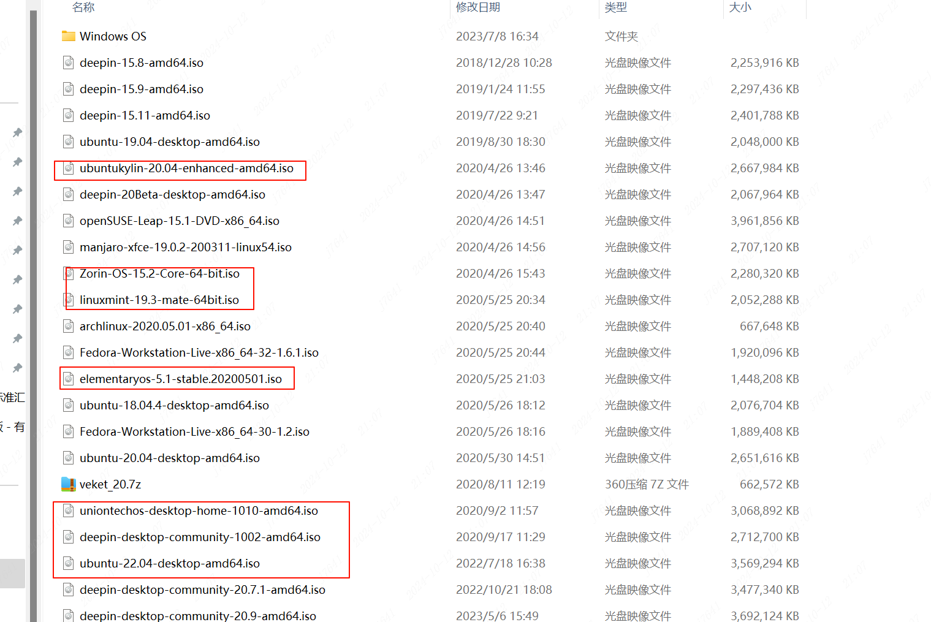Image resolution: width=931 pixels, height=622 pixels.
Task: Select the linuxmint-19.3-mate ISO file icon
Action: pyautogui.click(x=69, y=300)
